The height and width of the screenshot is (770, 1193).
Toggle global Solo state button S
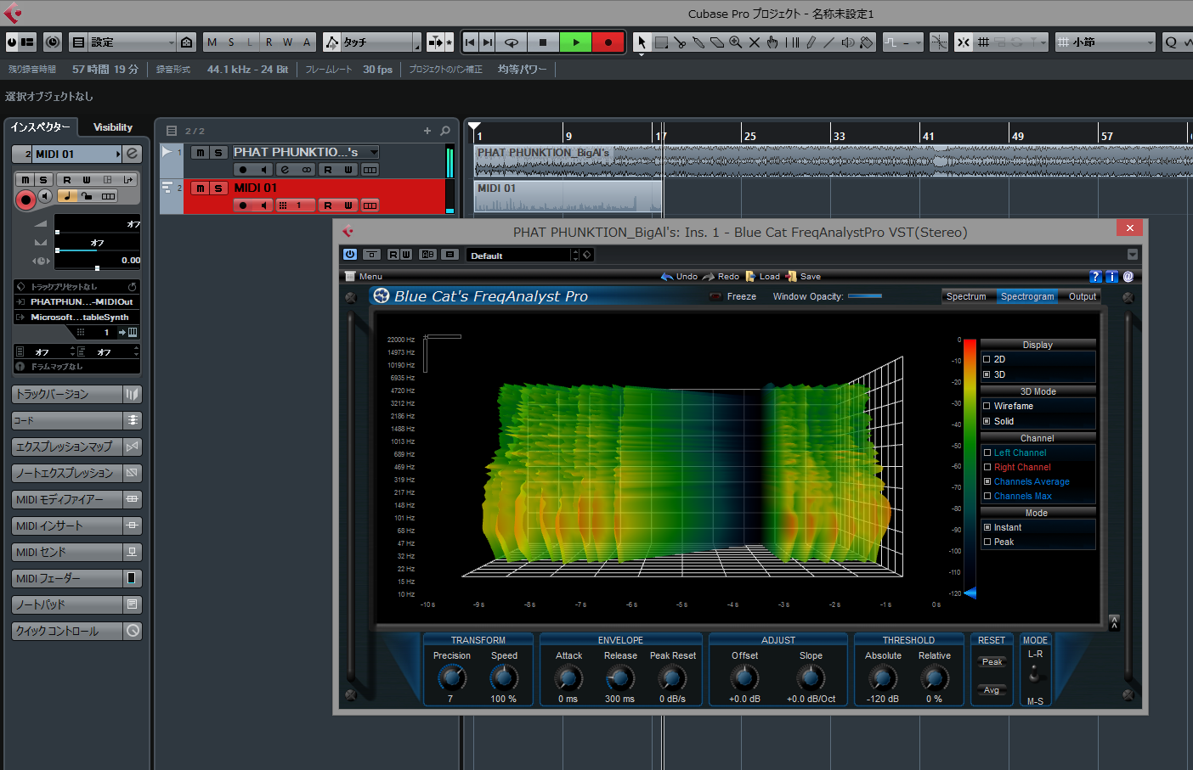click(x=231, y=42)
